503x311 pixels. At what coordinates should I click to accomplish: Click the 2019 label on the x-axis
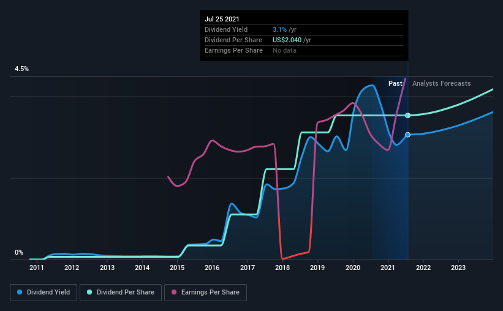(317, 268)
